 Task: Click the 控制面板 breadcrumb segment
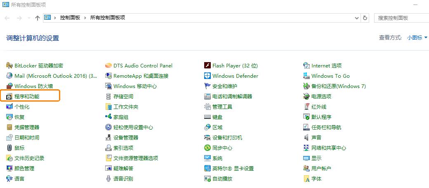(x=70, y=18)
